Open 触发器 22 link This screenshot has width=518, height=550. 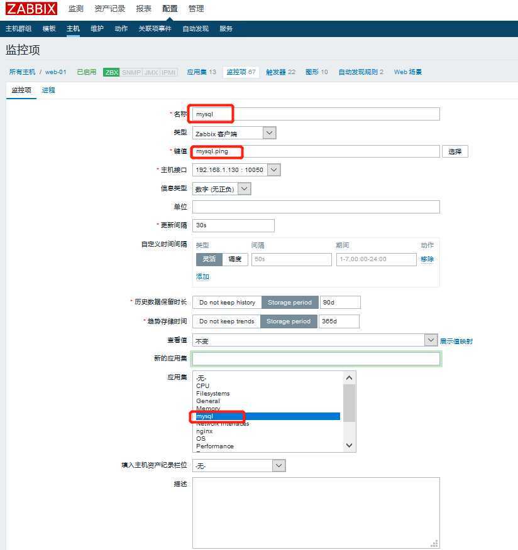click(280, 72)
